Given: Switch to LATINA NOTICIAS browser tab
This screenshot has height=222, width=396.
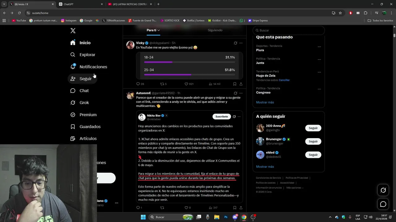Looking at the screenshot, I should 129,4.
